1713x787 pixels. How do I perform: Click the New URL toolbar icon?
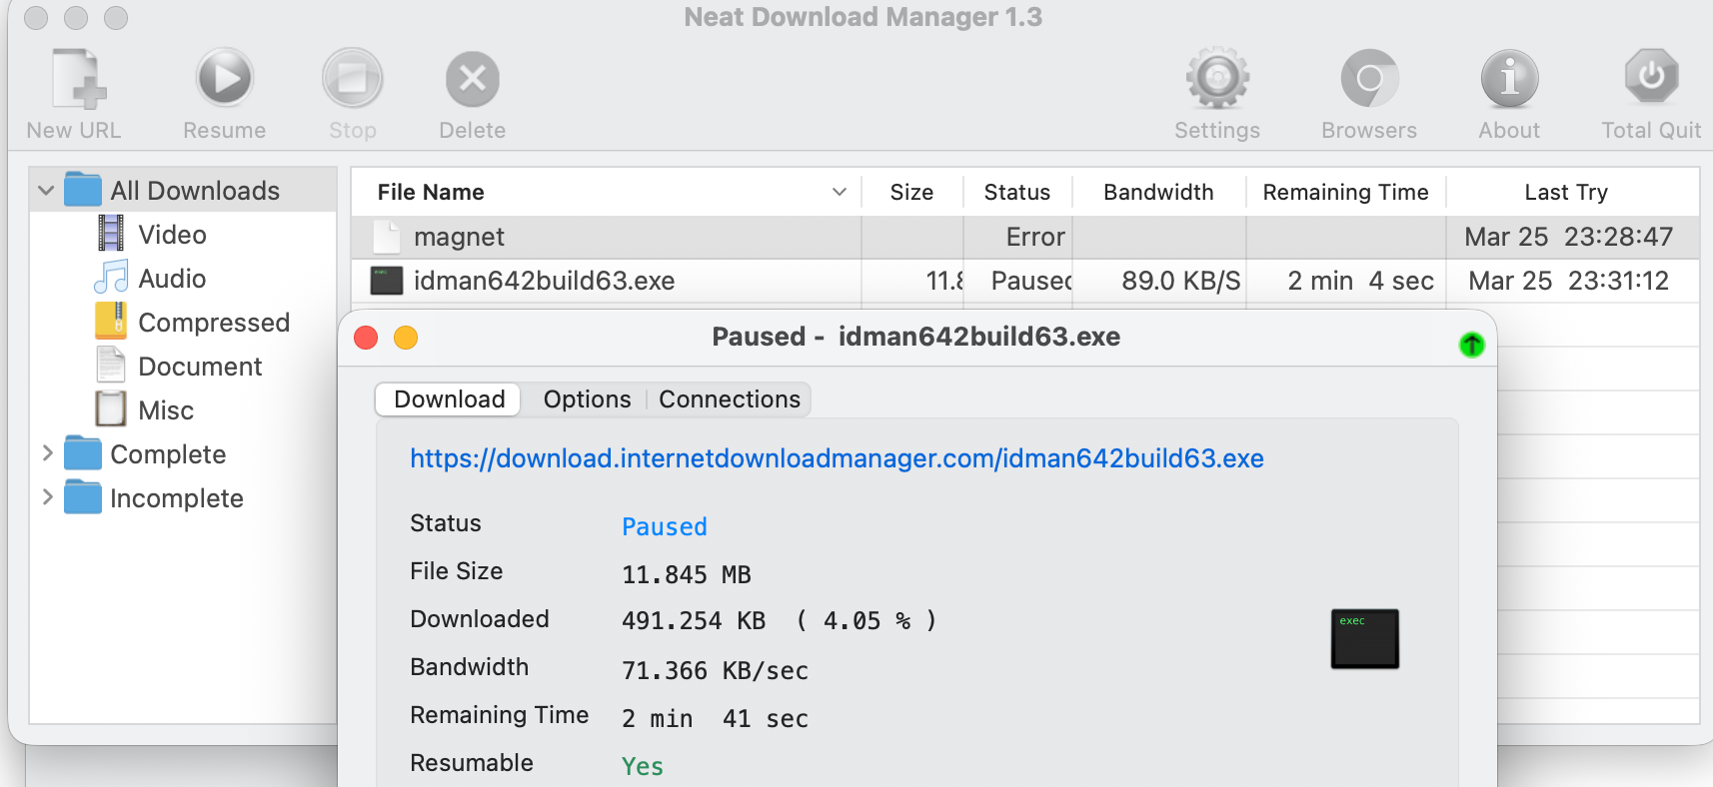click(x=79, y=78)
